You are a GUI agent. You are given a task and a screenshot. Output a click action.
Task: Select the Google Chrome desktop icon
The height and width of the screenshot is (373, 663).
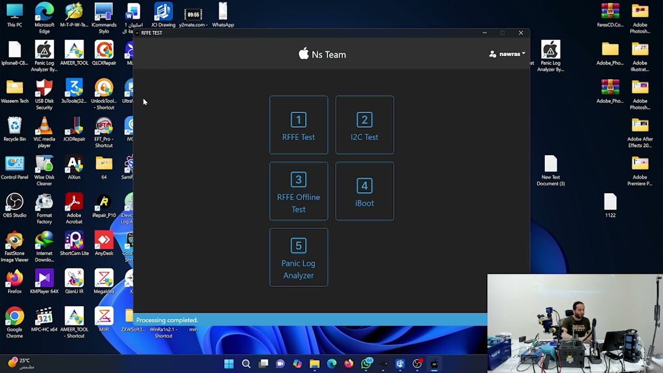point(15,323)
